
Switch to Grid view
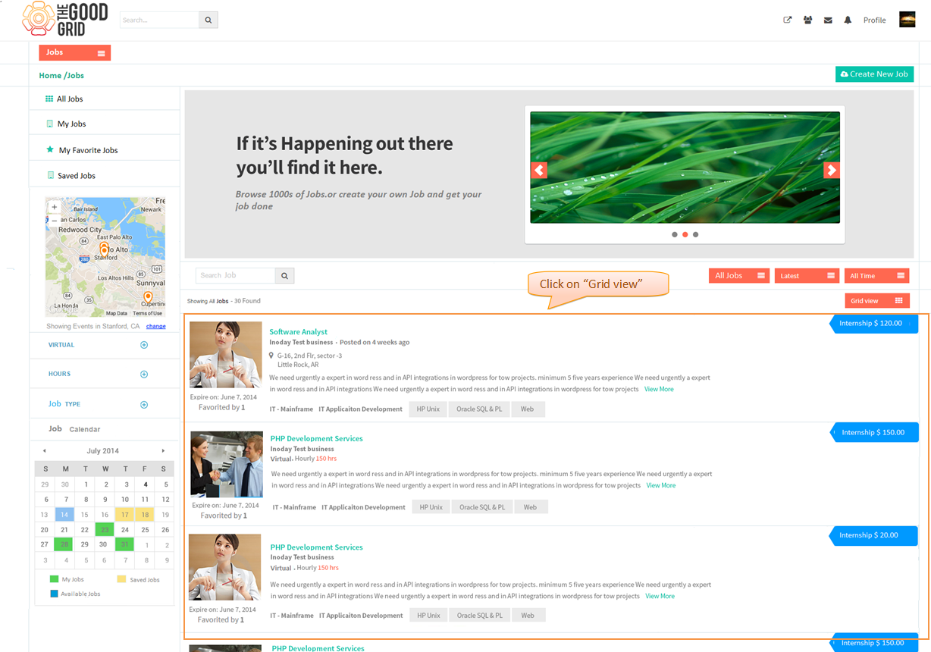[x=877, y=301]
